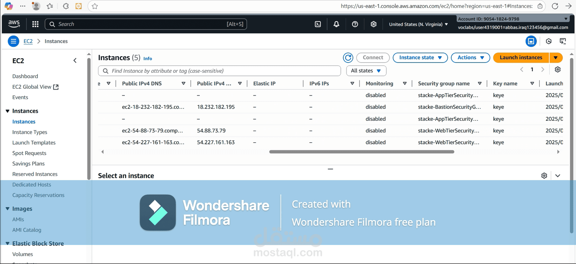Click the blue square panel icon
The image size is (576, 264).
point(531,41)
